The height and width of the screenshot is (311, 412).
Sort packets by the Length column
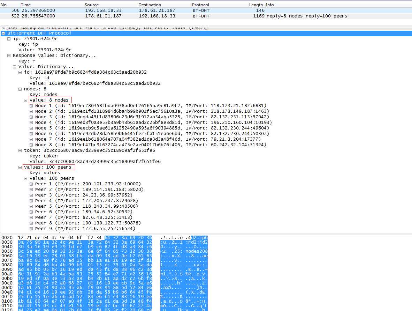255,5
